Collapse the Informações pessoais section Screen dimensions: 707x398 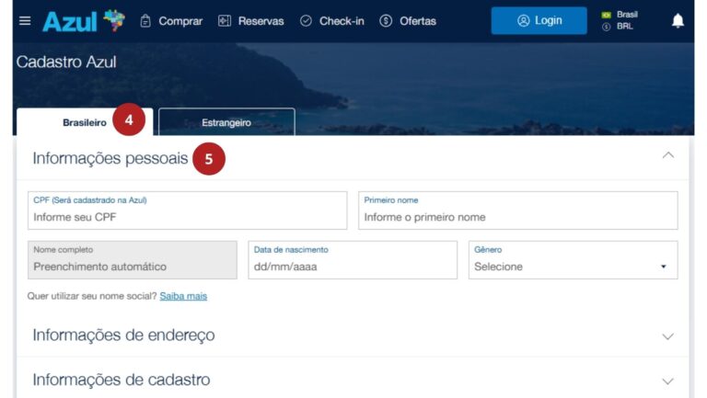click(x=668, y=155)
